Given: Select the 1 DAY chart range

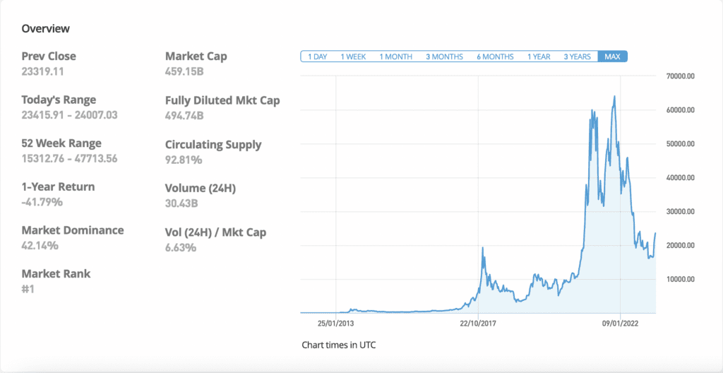Looking at the screenshot, I should click(317, 57).
